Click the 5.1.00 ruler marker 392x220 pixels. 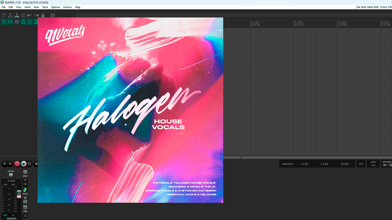[x=255, y=22]
